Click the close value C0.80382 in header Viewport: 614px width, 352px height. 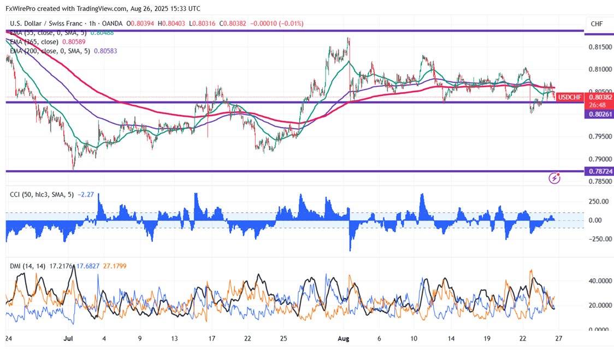[233, 23]
